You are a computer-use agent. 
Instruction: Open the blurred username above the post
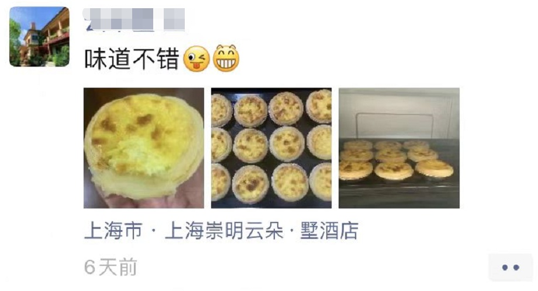pyautogui.click(x=134, y=19)
